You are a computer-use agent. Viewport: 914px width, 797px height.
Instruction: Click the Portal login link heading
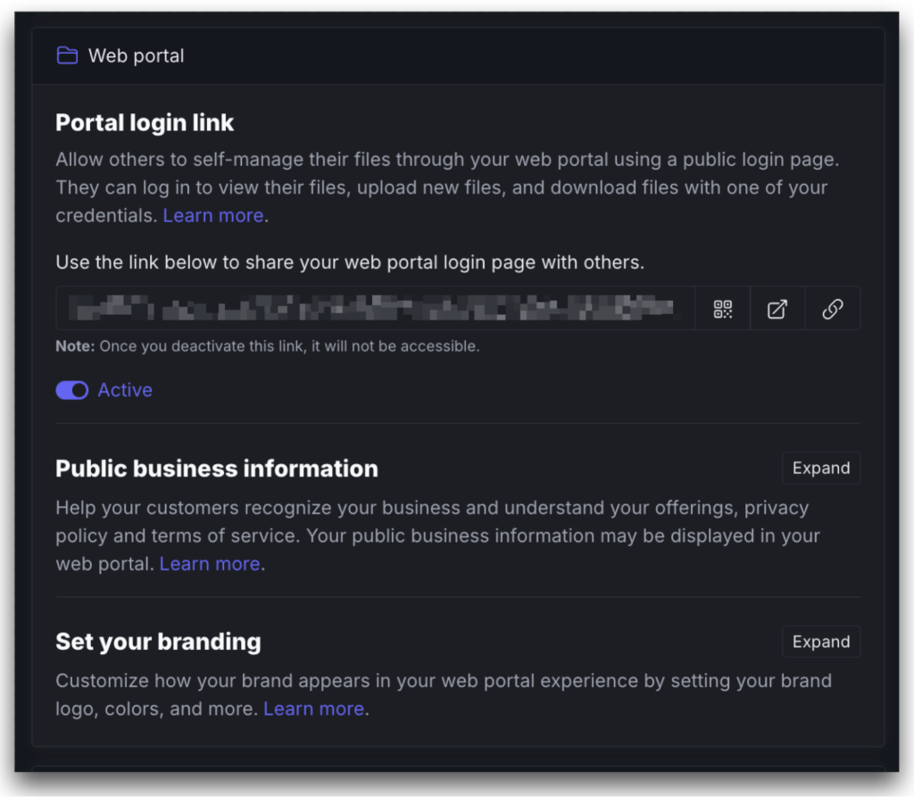[x=145, y=122]
